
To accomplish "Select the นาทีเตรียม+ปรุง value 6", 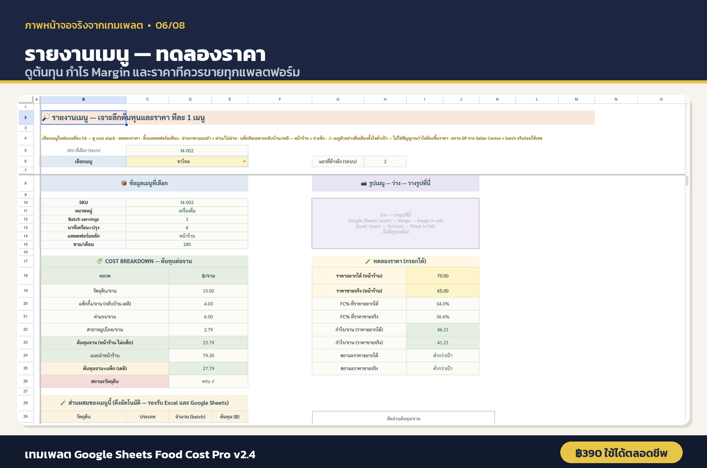I will tap(187, 228).
